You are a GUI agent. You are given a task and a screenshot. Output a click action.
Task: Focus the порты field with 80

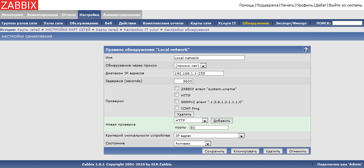click(x=209, y=127)
